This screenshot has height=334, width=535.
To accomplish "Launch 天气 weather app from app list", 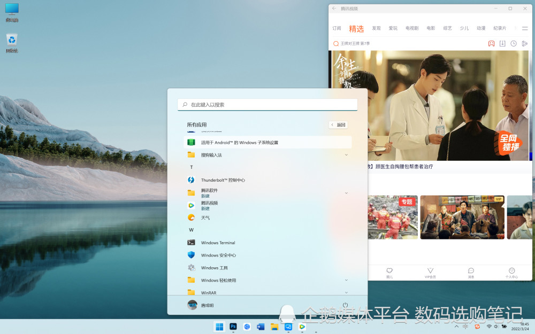I will click(267, 218).
